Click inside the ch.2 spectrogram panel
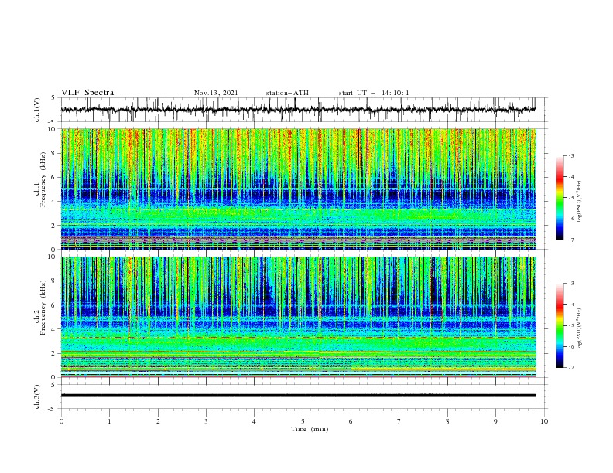 299,317
